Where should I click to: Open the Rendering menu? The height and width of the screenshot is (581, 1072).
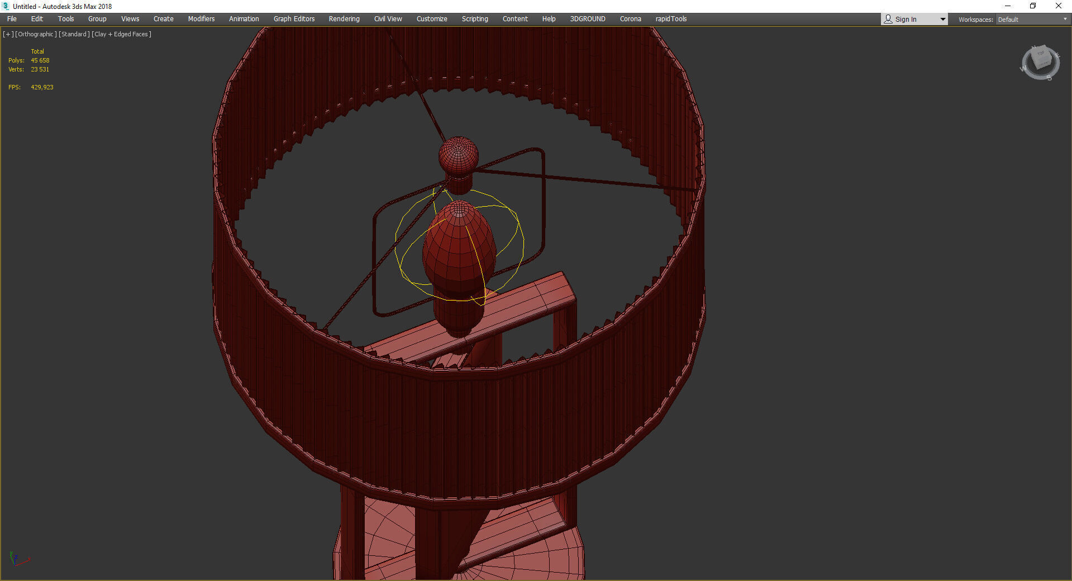(344, 19)
